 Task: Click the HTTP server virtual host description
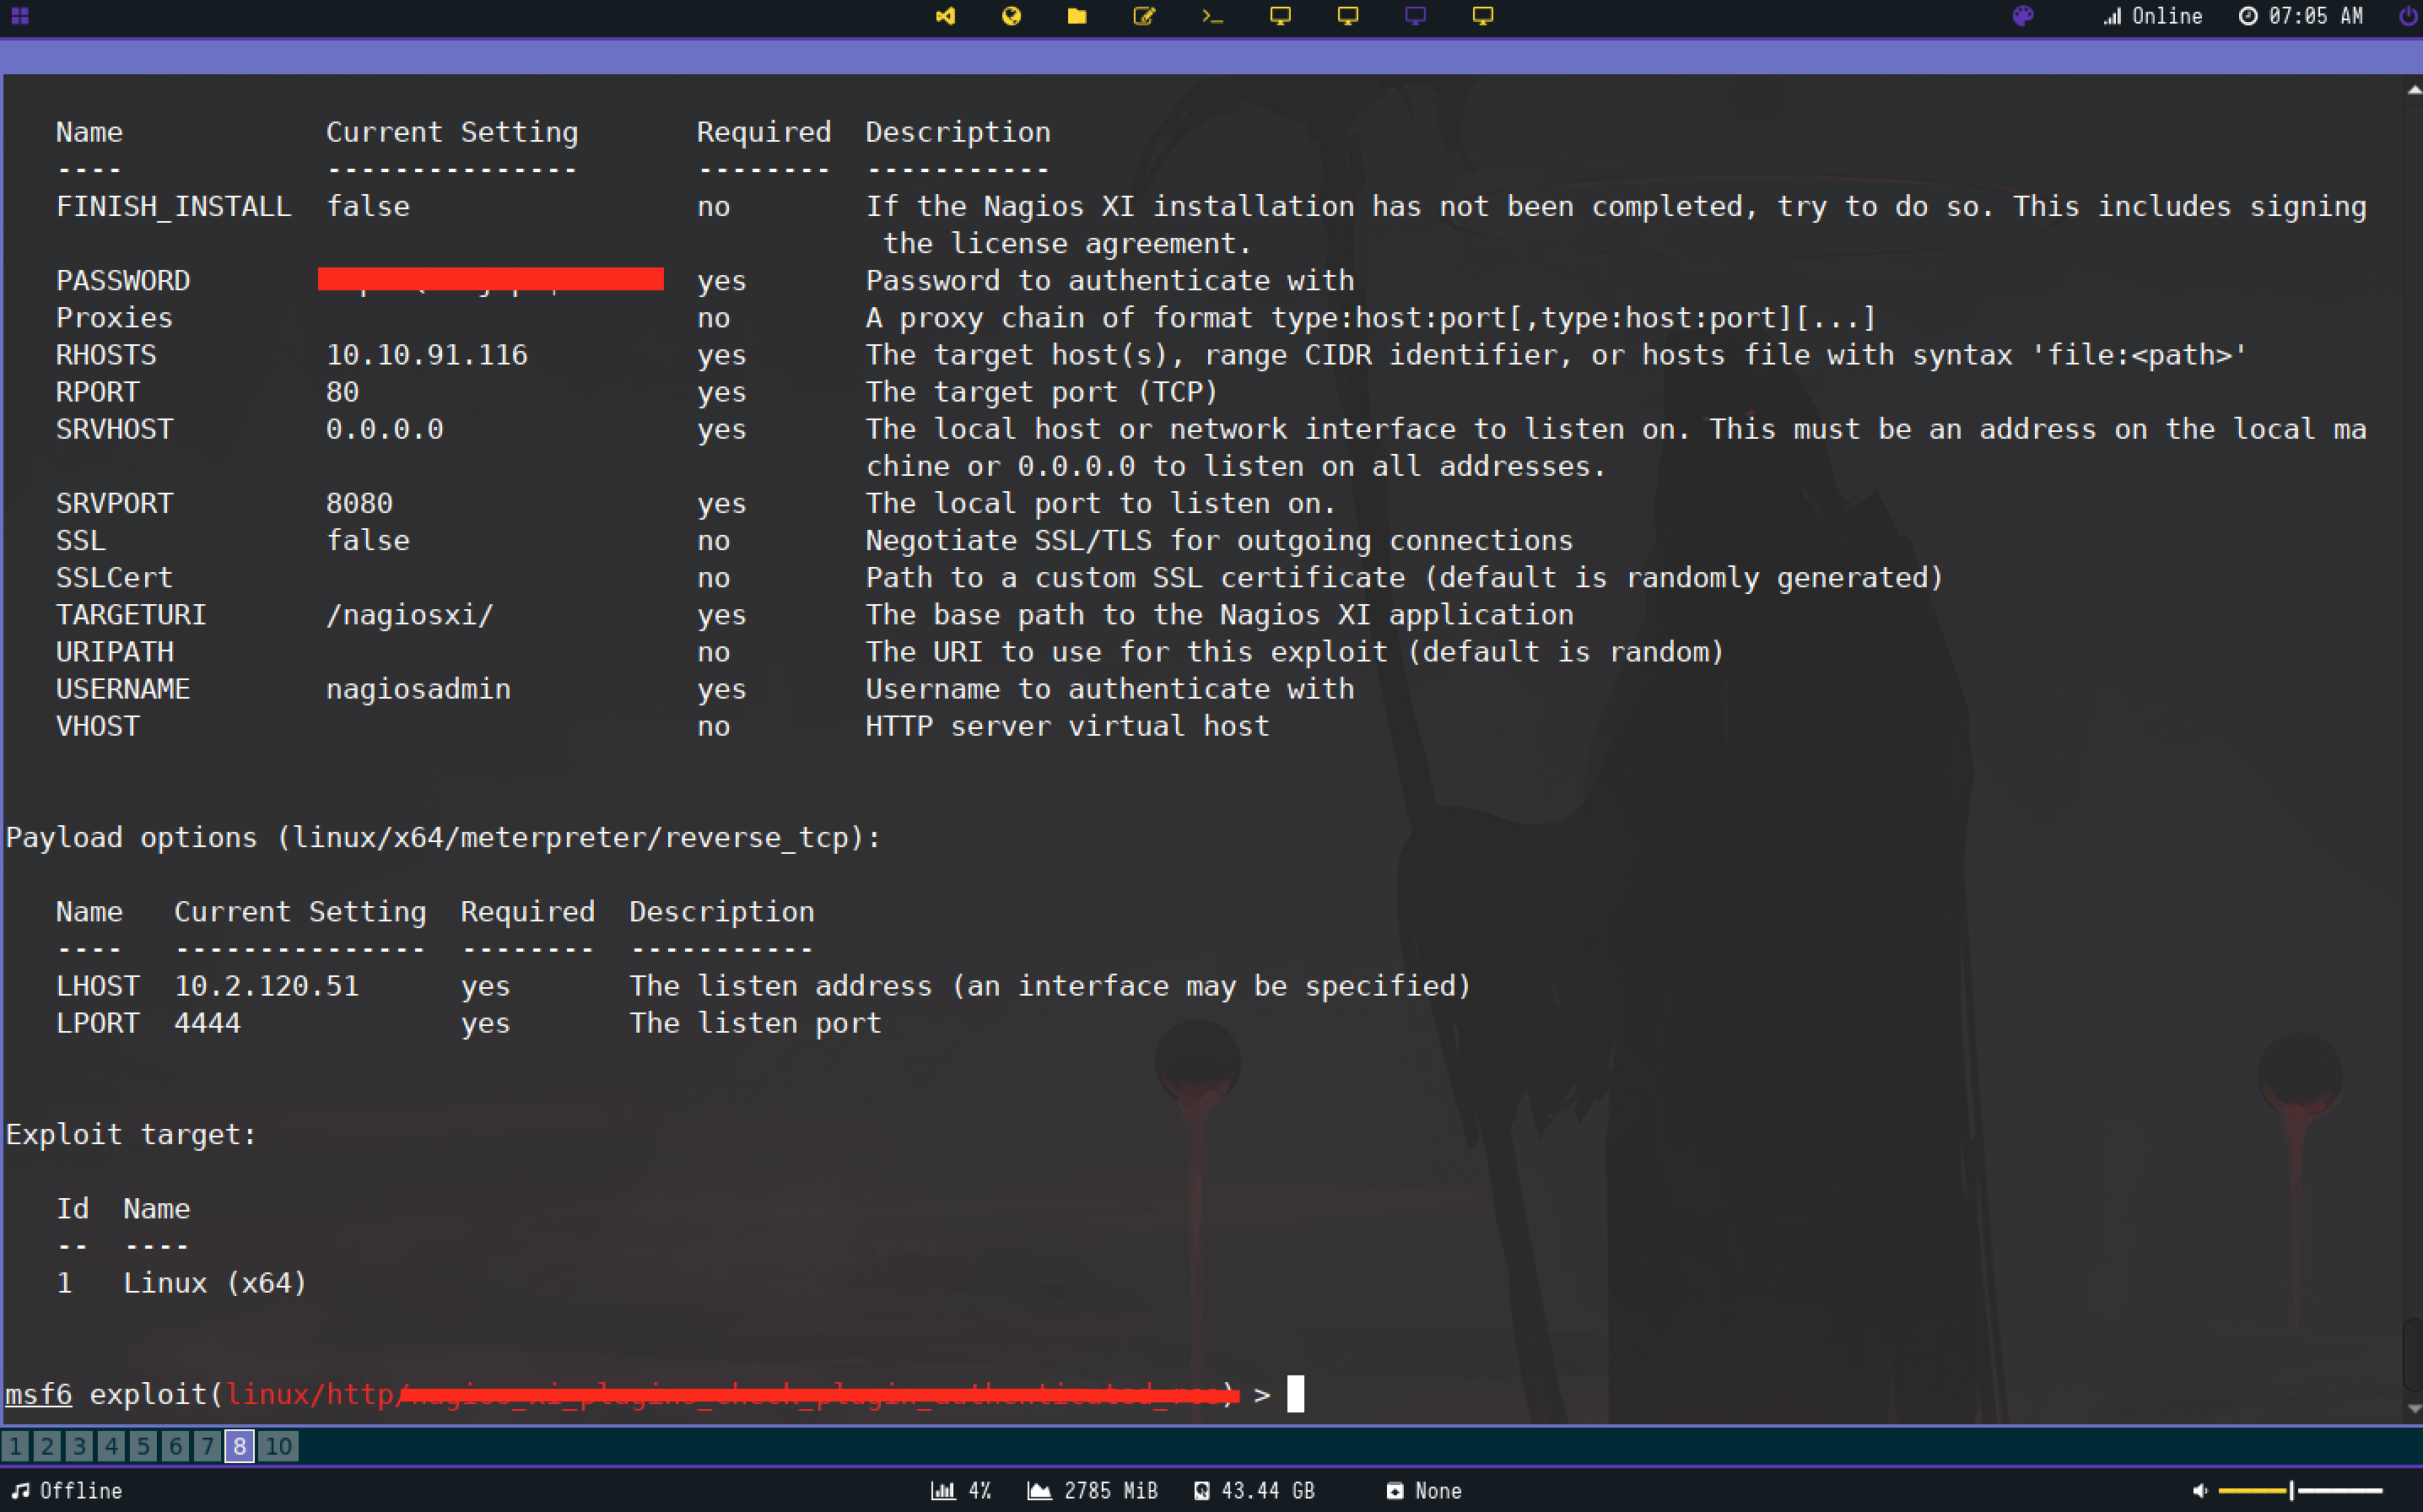(x=1067, y=726)
